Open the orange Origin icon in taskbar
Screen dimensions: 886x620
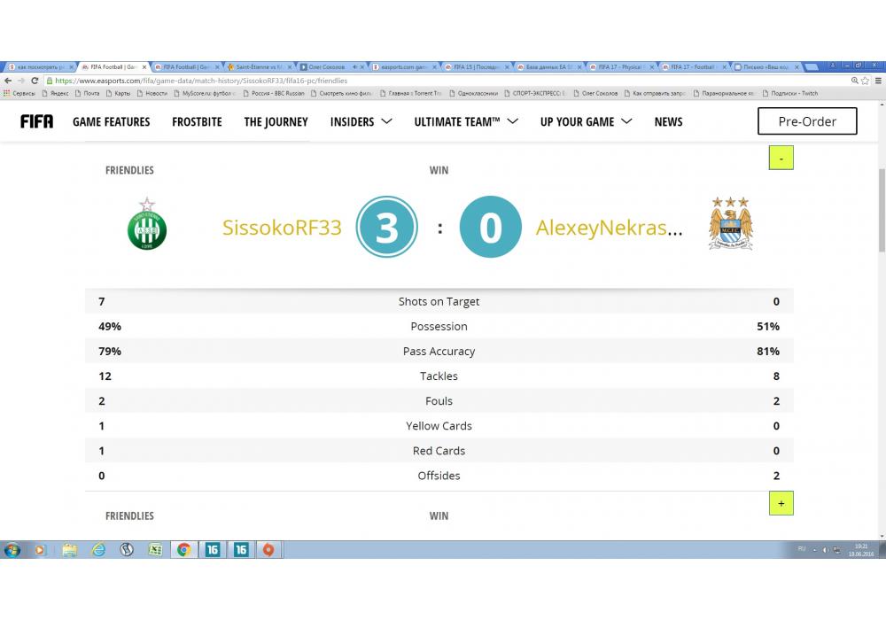(268, 549)
